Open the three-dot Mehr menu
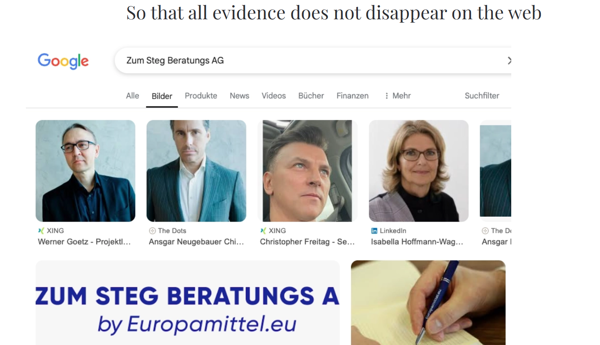This screenshot has width=600, height=345. 397,96
